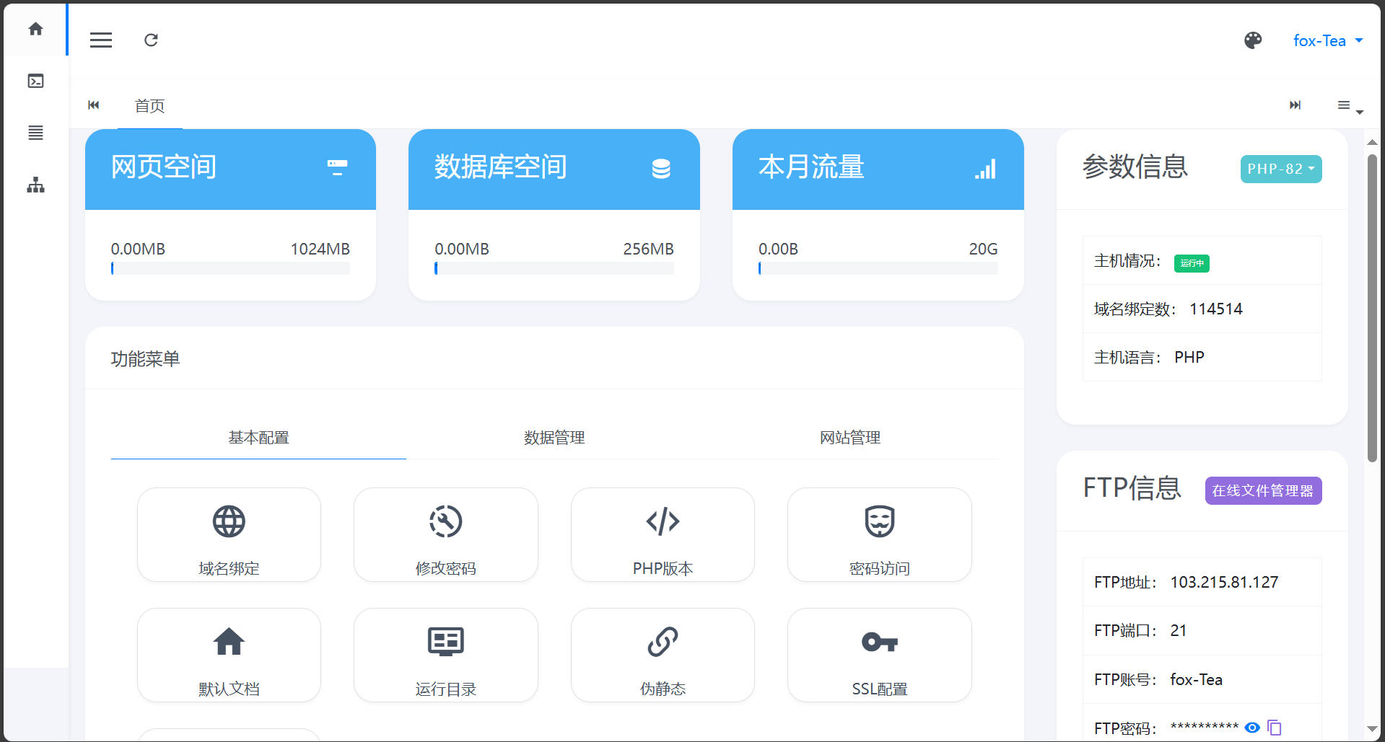
Task: Expand the fox-Tea user dropdown
Action: pyautogui.click(x=1328, y=41)
